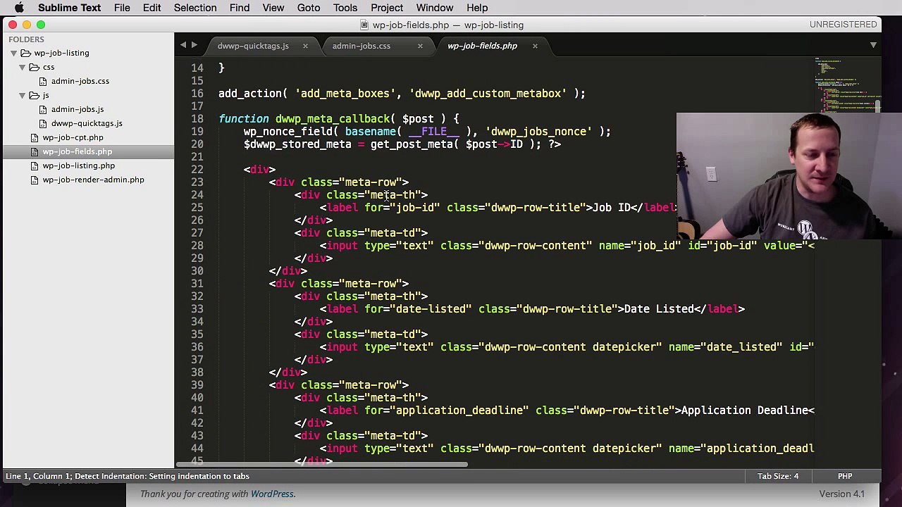Select wp-job-fields.php in the sidebar
This screenshot has width=902, height=507.
[x=77, y=151]
